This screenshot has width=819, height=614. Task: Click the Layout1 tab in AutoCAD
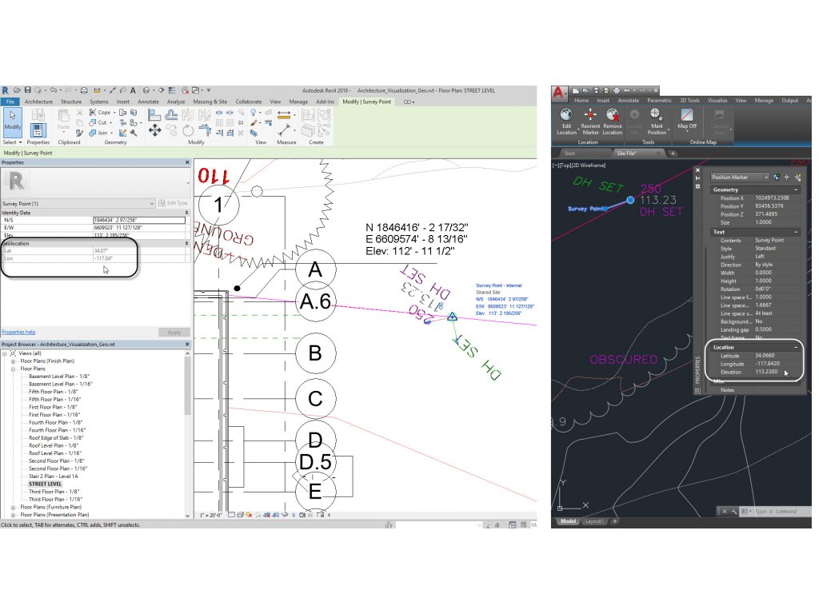594,521
